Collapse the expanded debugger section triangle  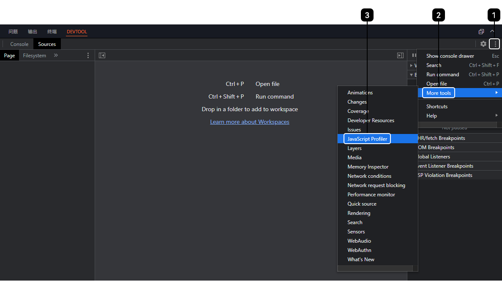pyautogui.click(x=412, y=75)
